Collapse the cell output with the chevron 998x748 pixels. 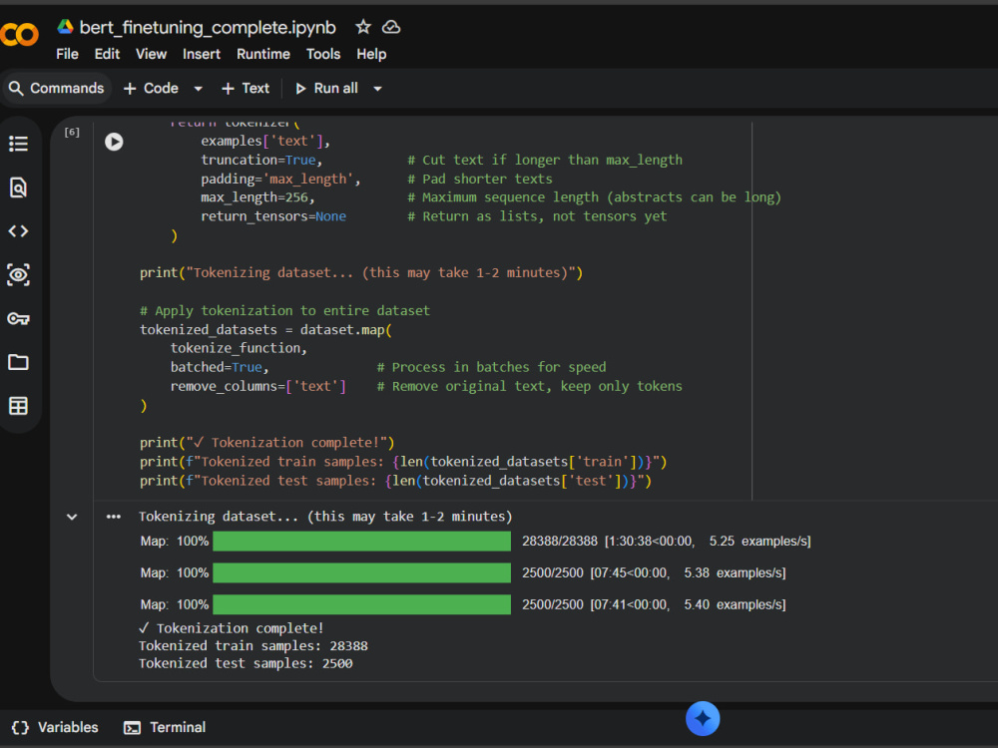[x=72, y=517]
